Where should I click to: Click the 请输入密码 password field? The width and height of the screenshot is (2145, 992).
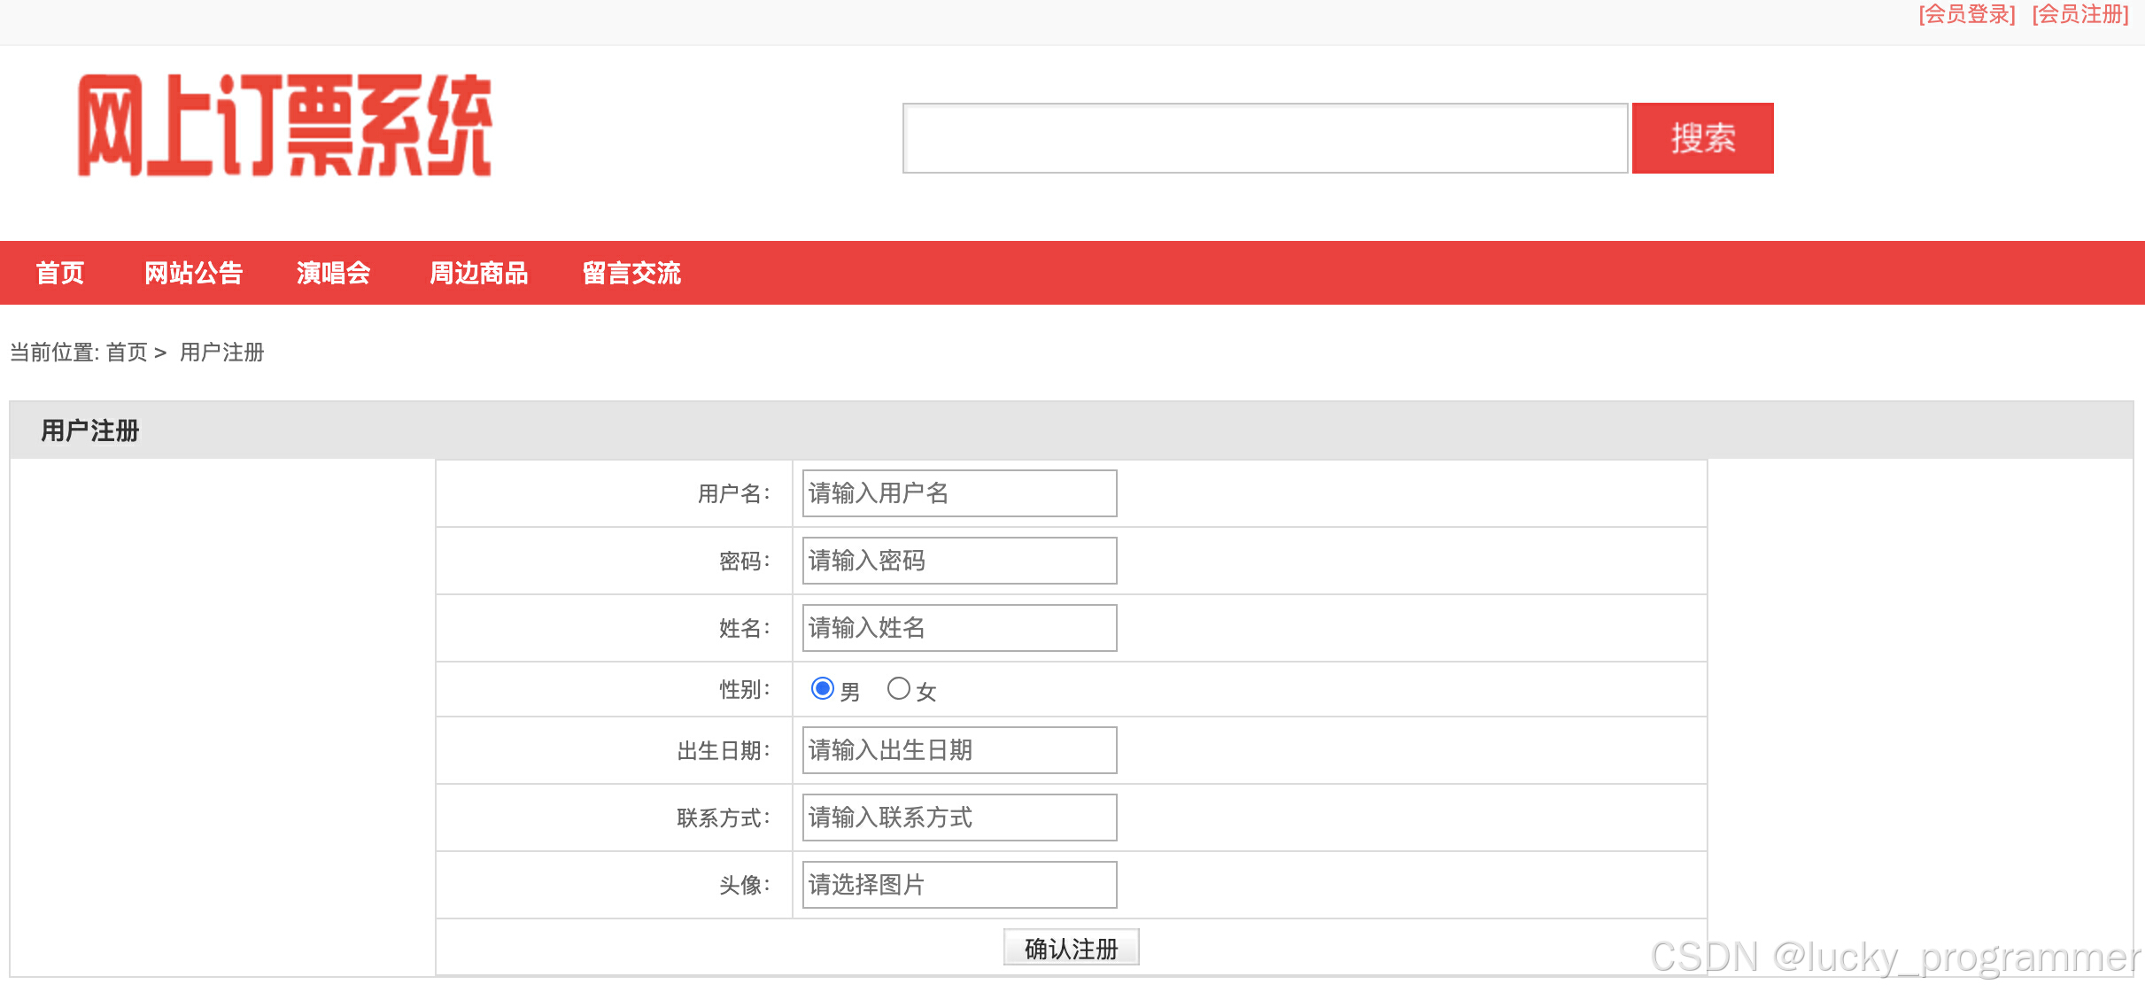point(958,561)
